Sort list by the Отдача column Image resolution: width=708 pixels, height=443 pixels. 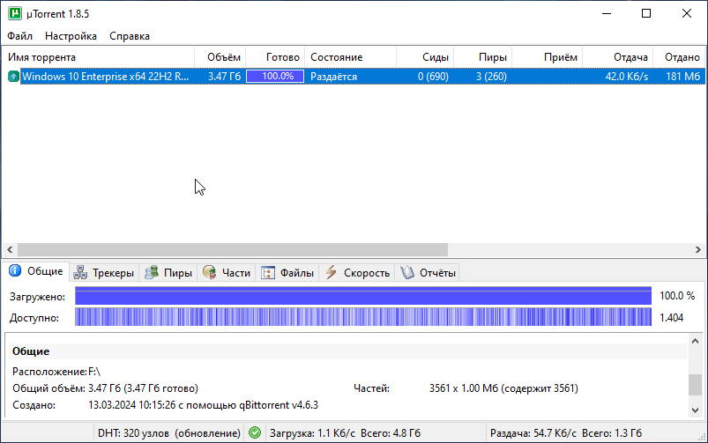click(617, 56)
